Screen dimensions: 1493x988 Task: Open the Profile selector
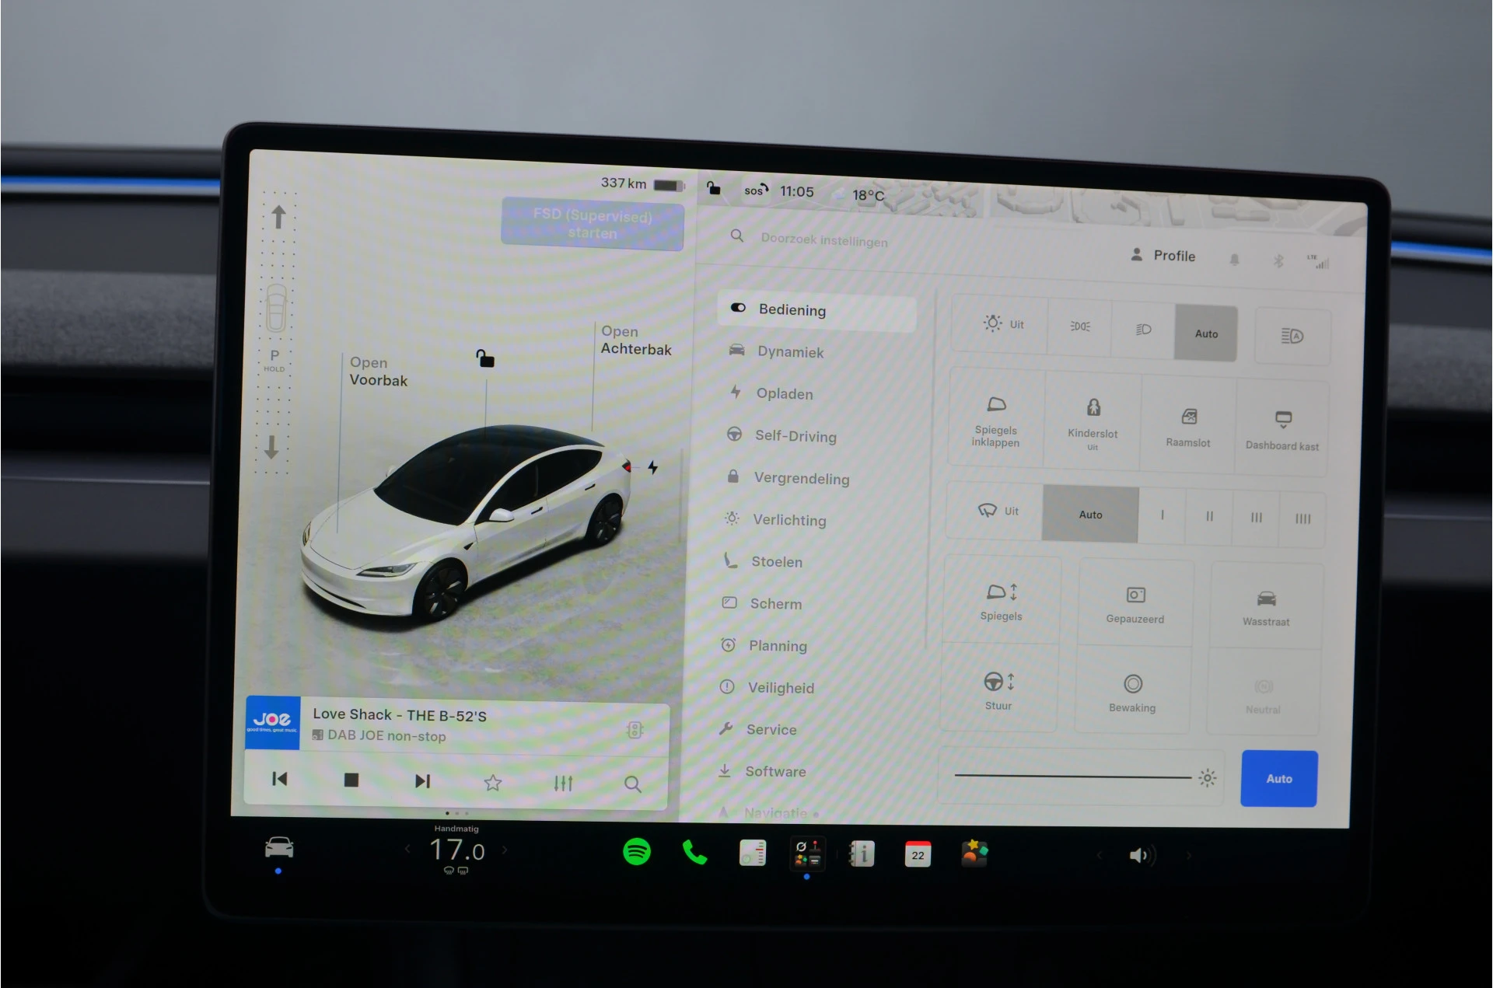1163,255
